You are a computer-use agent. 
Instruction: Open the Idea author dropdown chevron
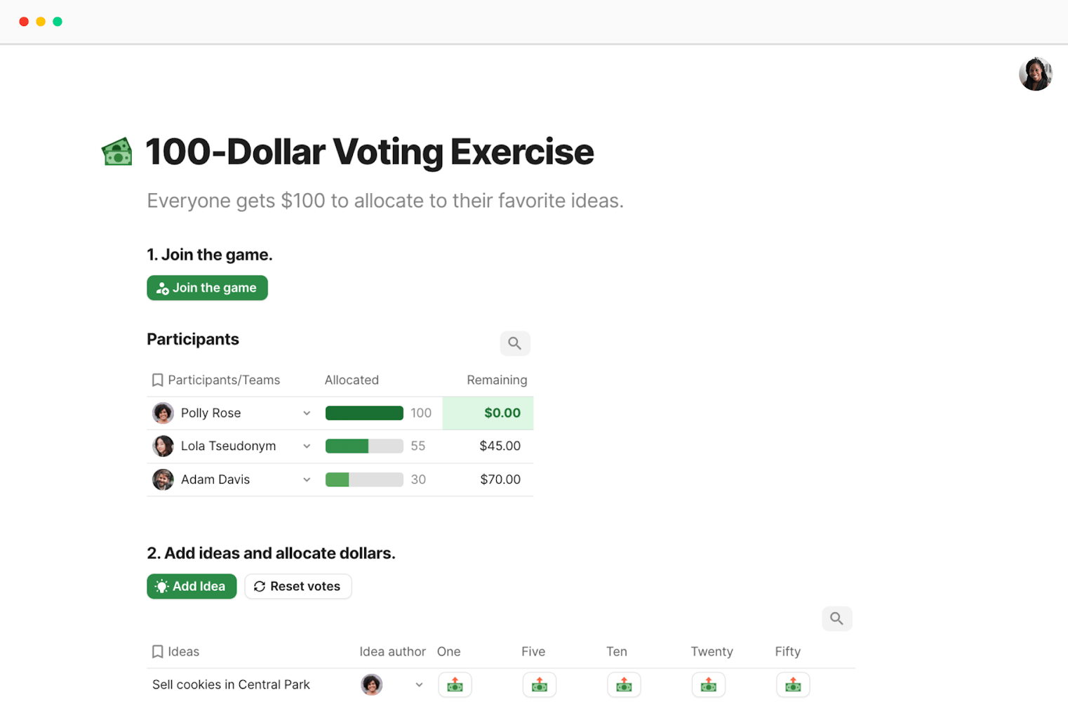[x=419, y=684]
